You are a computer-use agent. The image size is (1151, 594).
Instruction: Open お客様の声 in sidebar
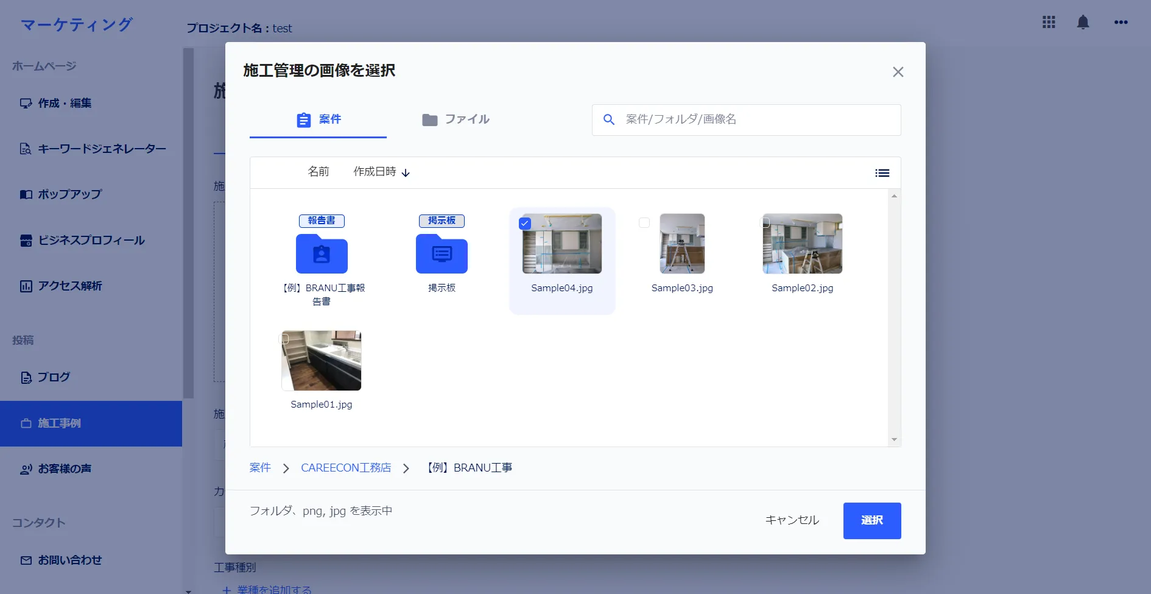91,469
